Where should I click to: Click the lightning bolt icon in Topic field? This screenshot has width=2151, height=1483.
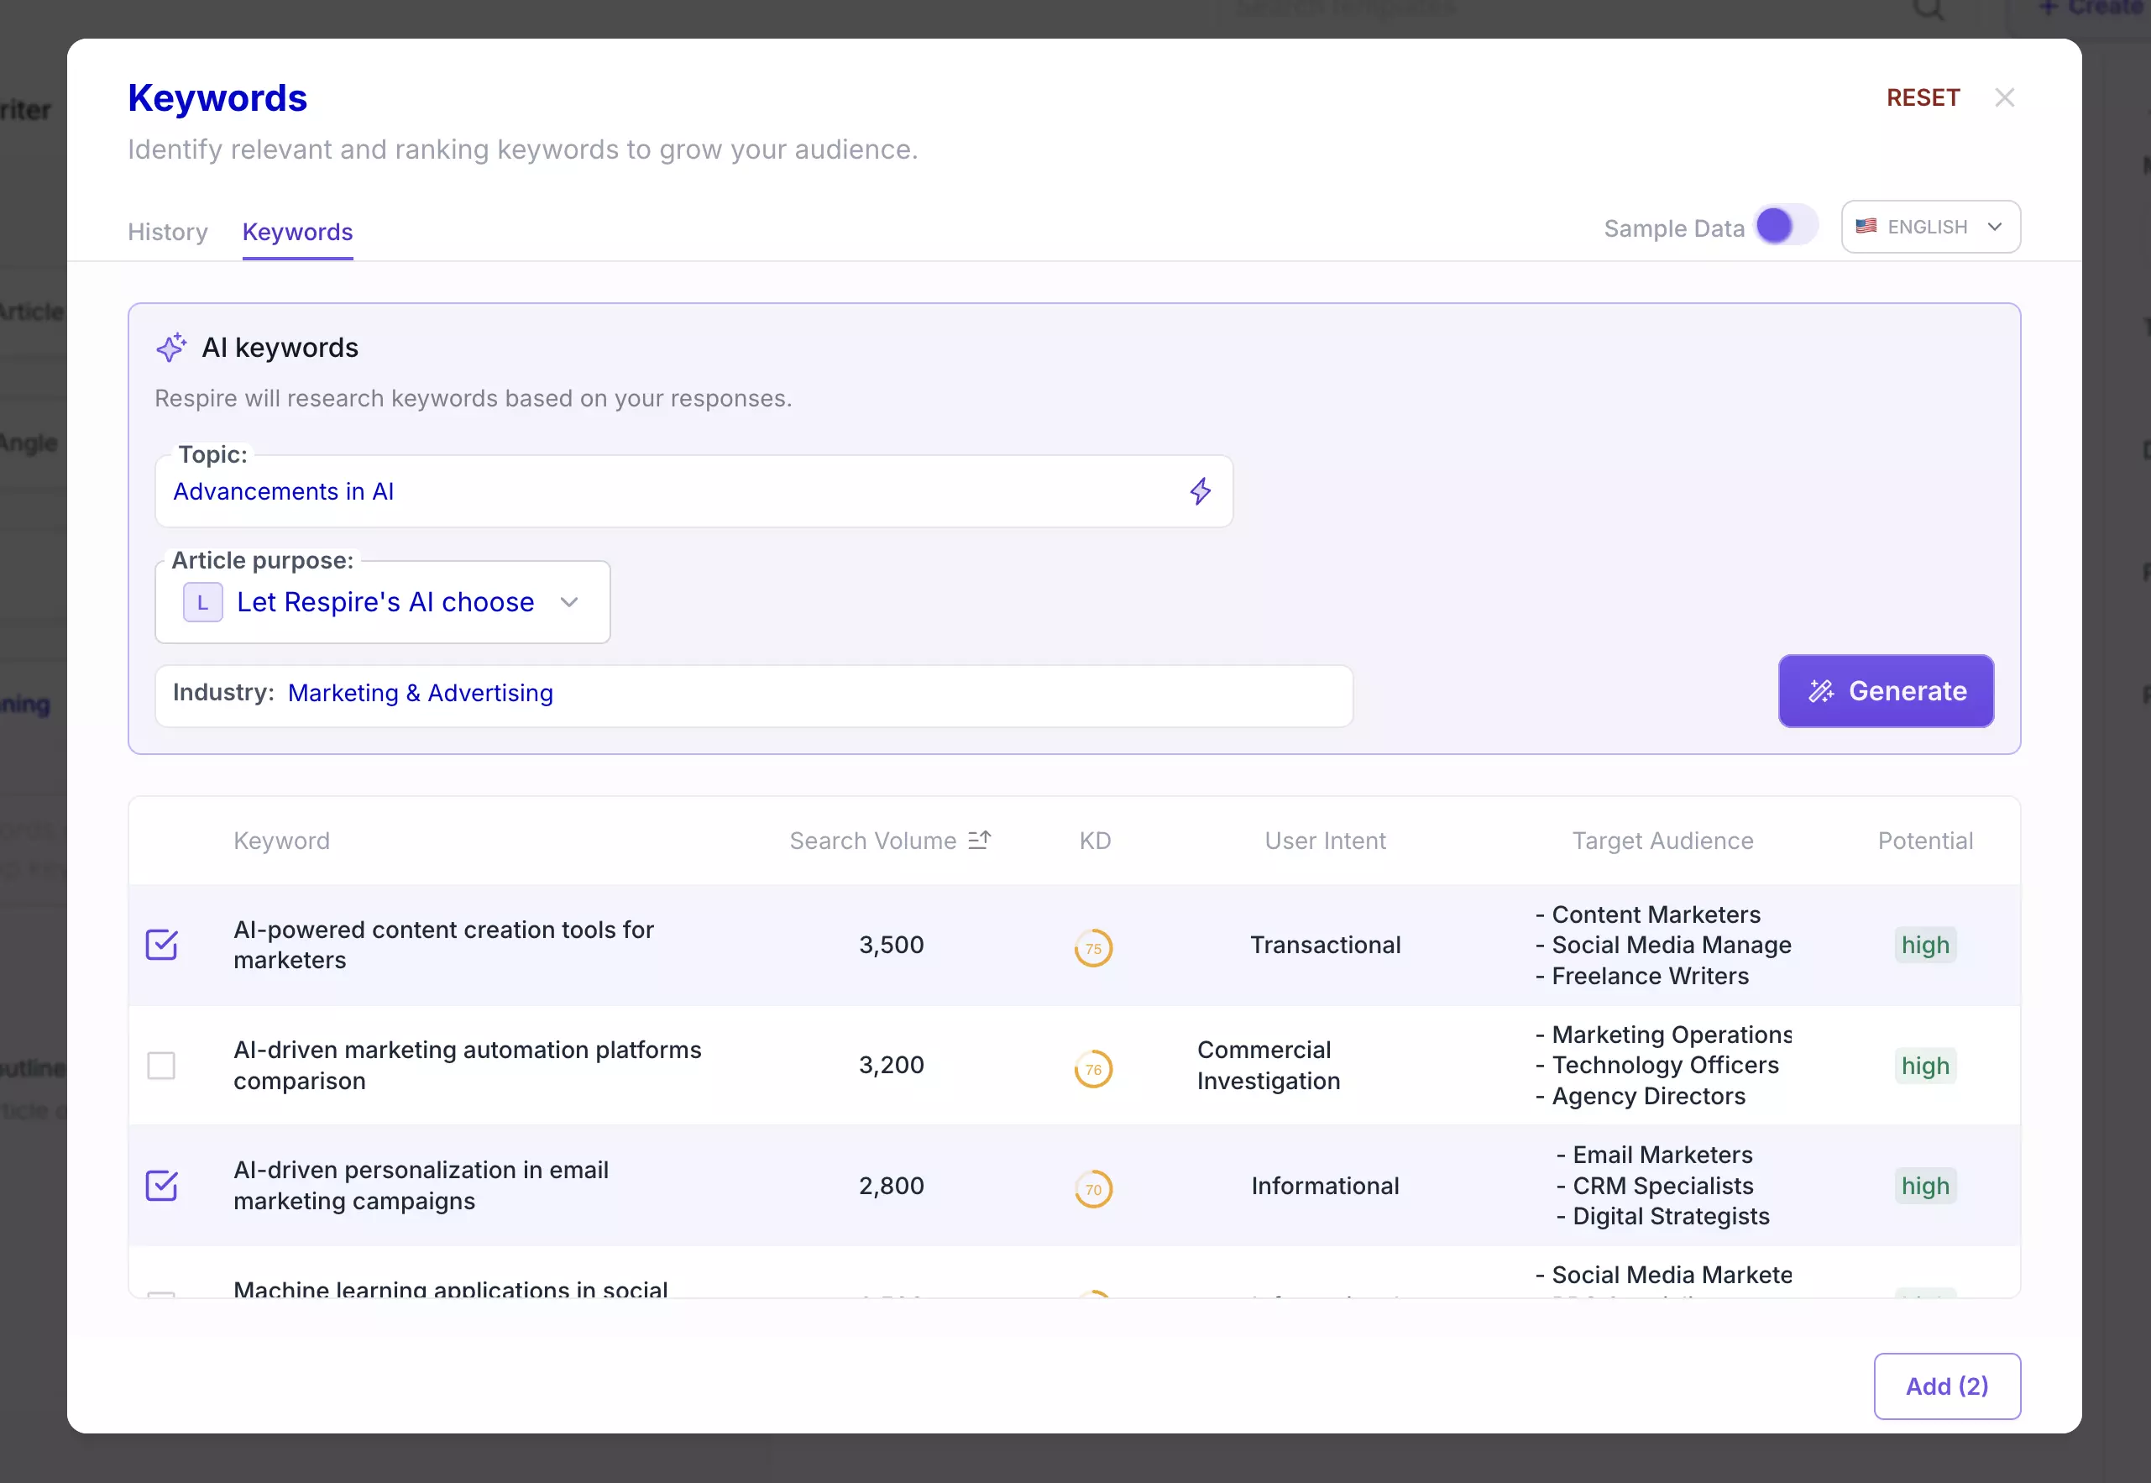[x=1200, y=491]
